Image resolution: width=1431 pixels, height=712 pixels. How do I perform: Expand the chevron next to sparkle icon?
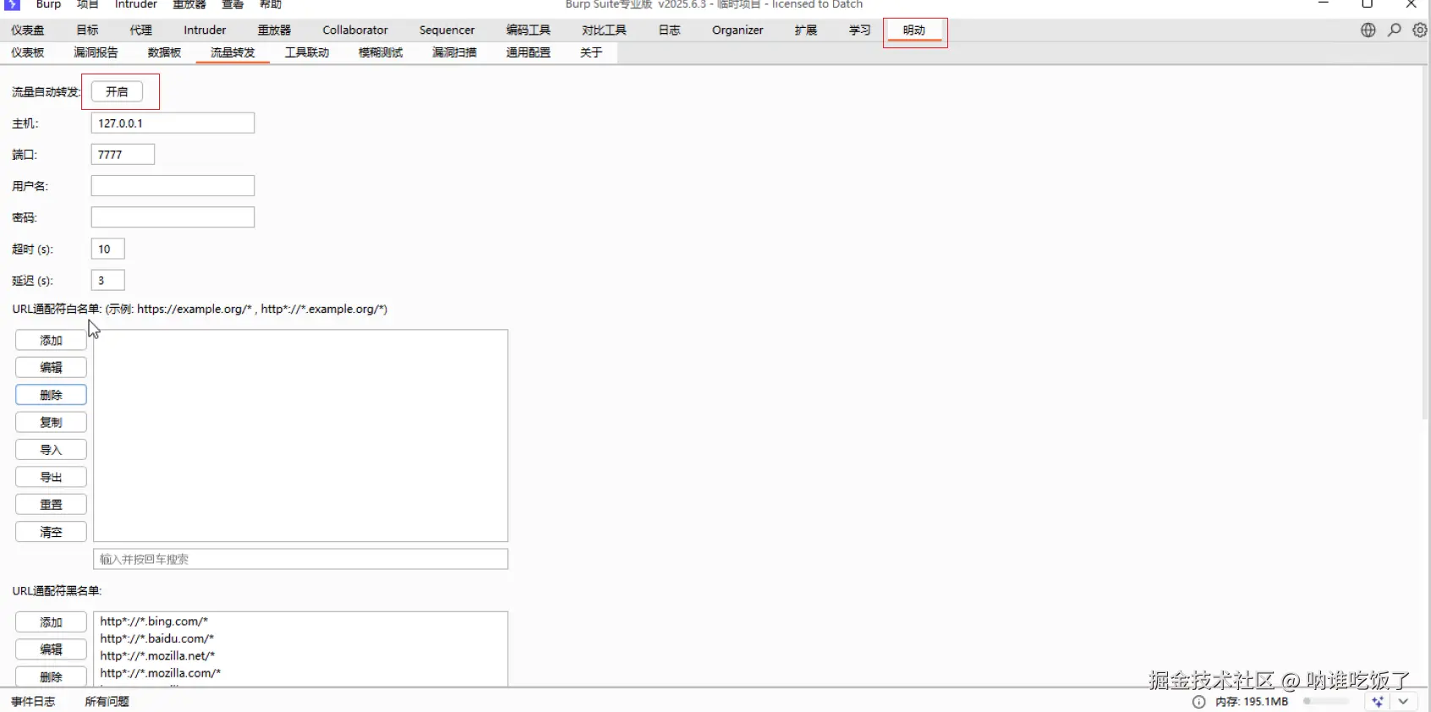click(1404, 702)
